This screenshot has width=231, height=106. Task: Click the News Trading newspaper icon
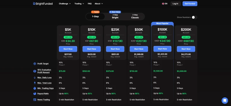click(35, 100)
